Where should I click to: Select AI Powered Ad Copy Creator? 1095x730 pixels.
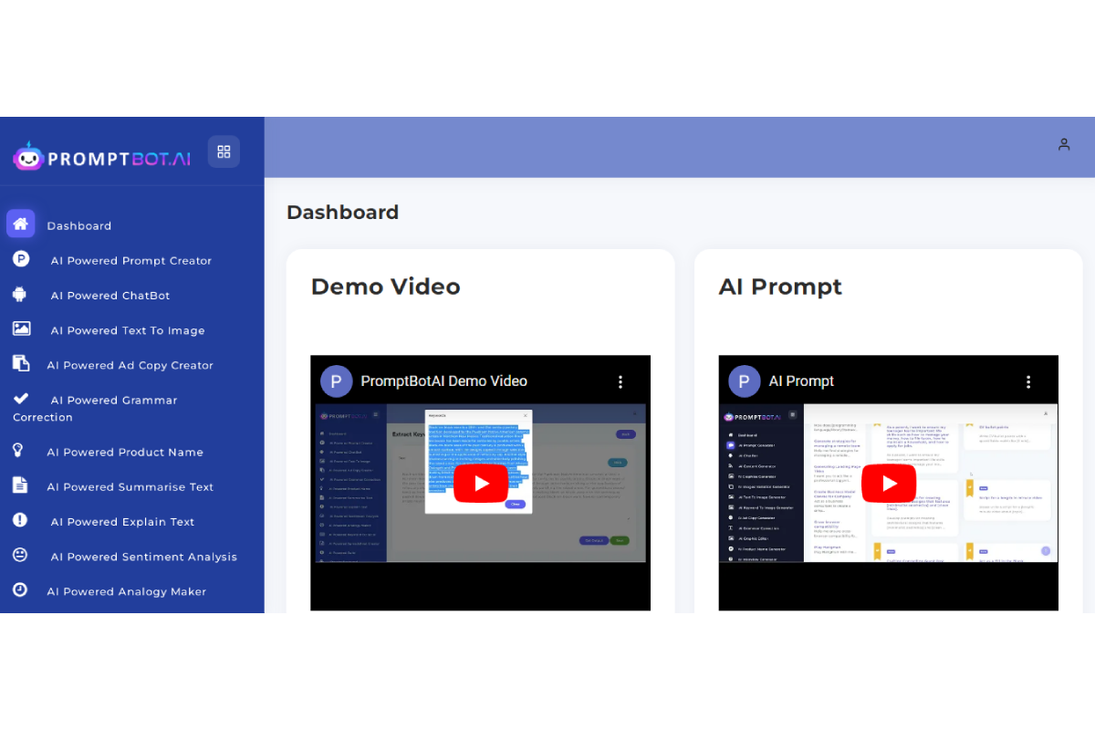coord(132,365)
